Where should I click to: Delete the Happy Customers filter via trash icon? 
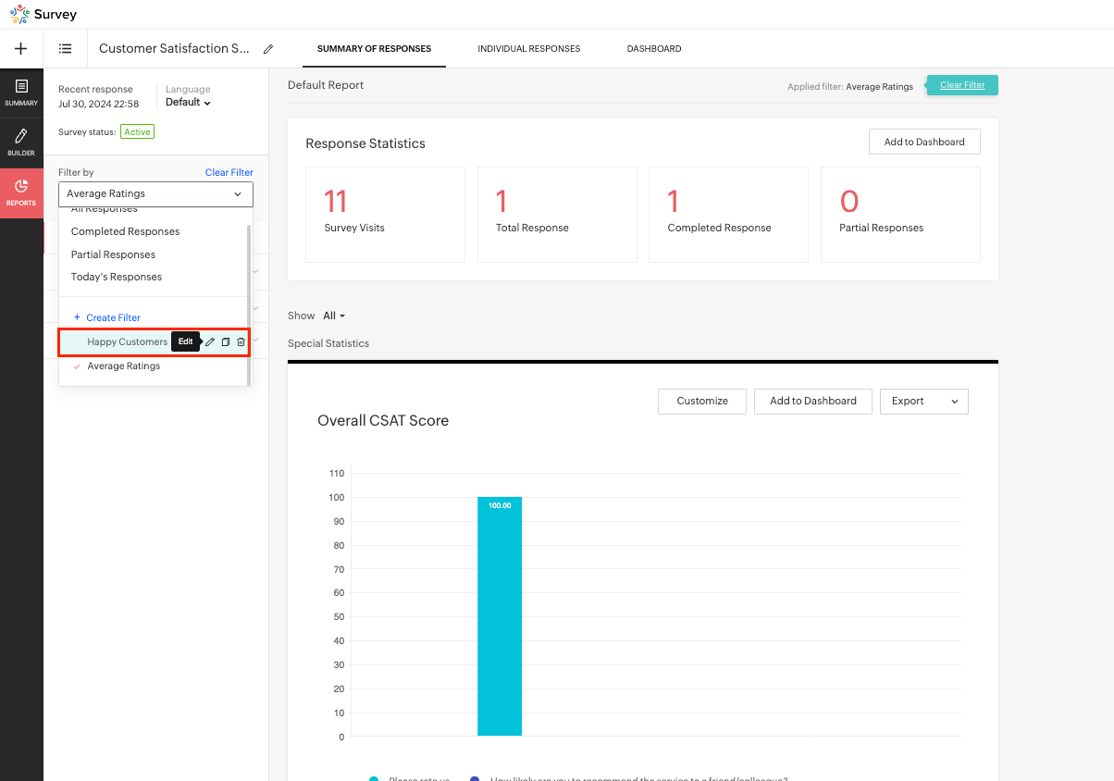pyautogui.click(x=241, y=342)
